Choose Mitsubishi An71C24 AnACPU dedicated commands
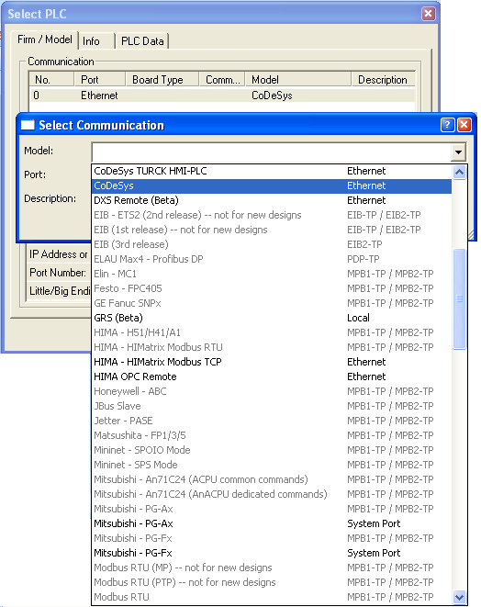Viewport: 481px width, 607px height. (272, 494)
